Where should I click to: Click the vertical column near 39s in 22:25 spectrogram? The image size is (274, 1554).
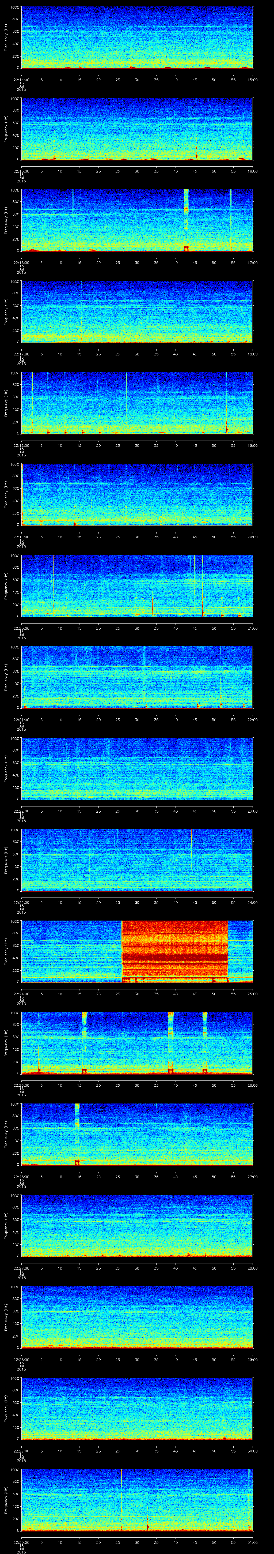(x=171, y=1042)
